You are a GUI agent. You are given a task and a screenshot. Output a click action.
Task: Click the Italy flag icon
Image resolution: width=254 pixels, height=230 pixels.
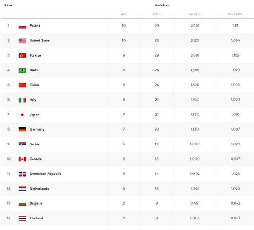coord(22,100)
